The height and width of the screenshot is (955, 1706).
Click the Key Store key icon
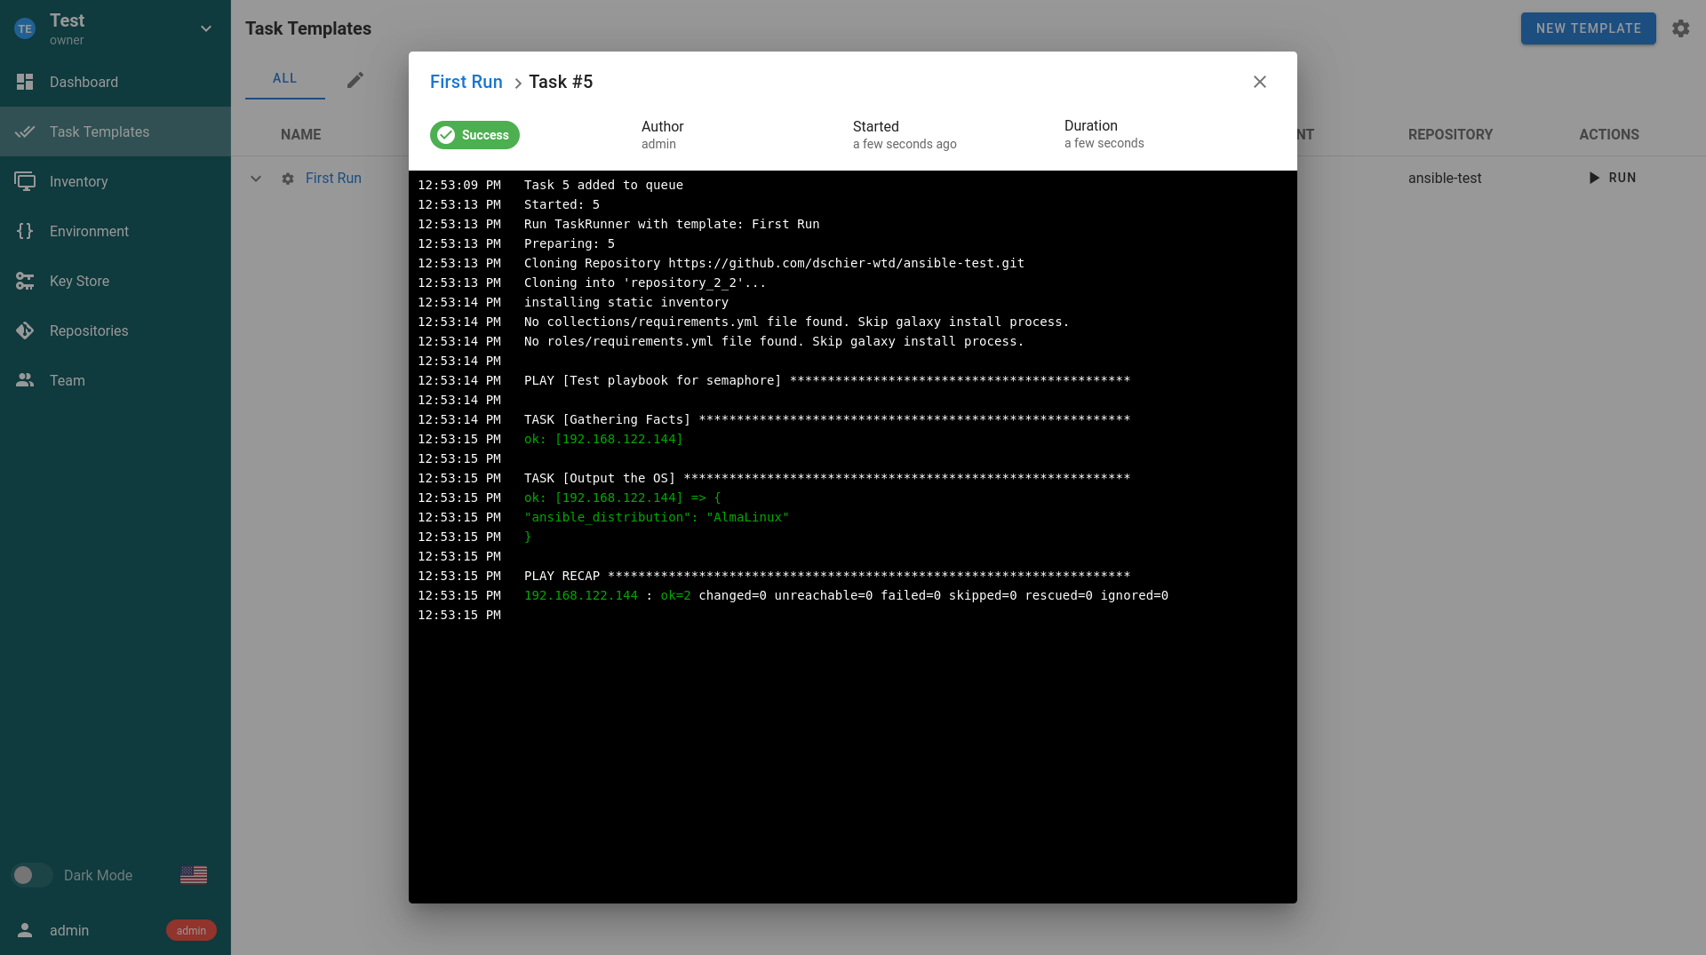point(25,281)
